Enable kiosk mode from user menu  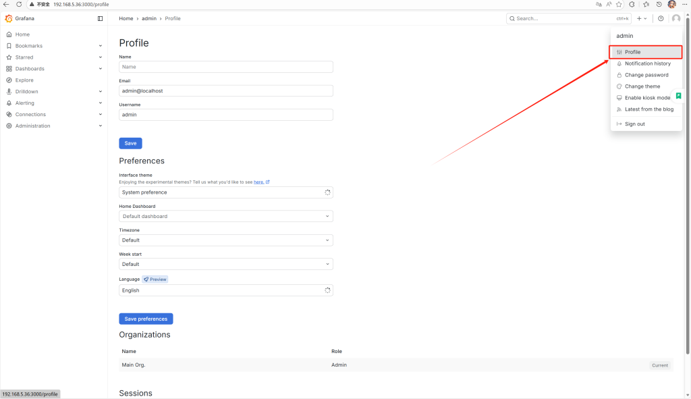pos(647,98)
